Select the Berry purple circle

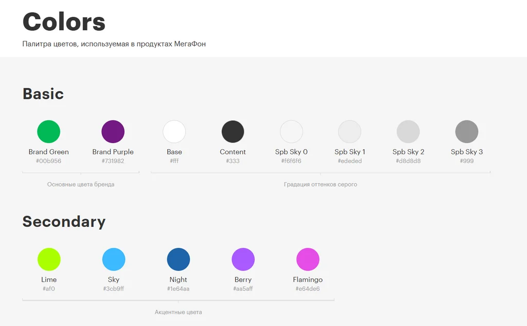(243, 259)
